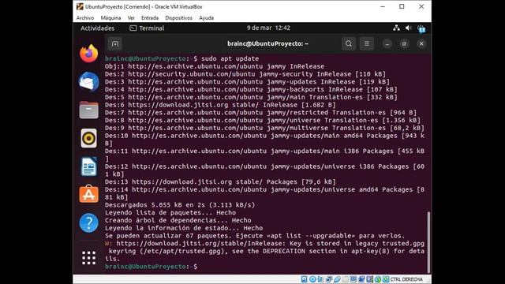Open the Help question mark icon
The width and height of the screenshot is (505, 284).
(89, 222)
